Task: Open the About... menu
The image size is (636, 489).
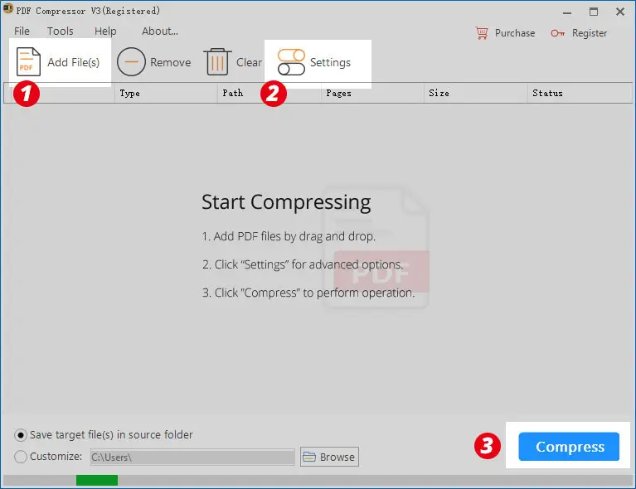Action: coord(160,31)
